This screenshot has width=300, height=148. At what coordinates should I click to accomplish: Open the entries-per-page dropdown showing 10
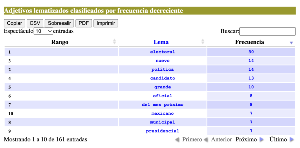tap(43, 31)
